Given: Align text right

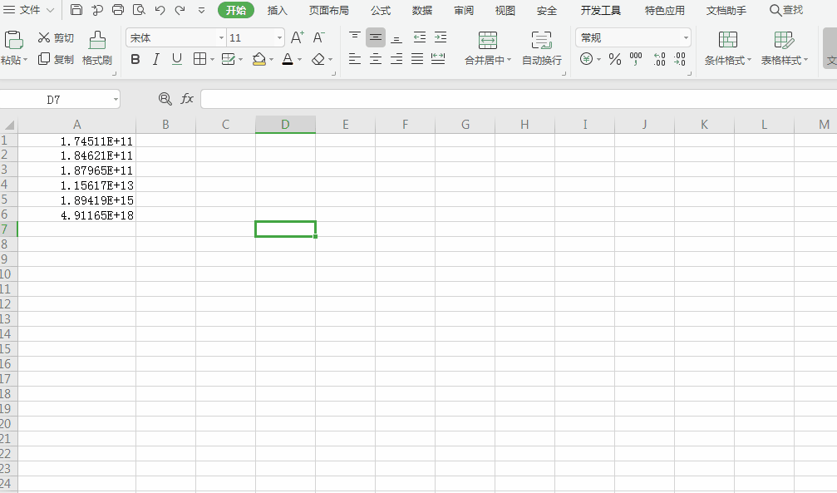Looking at the screenshot, I should pos(396,59).
